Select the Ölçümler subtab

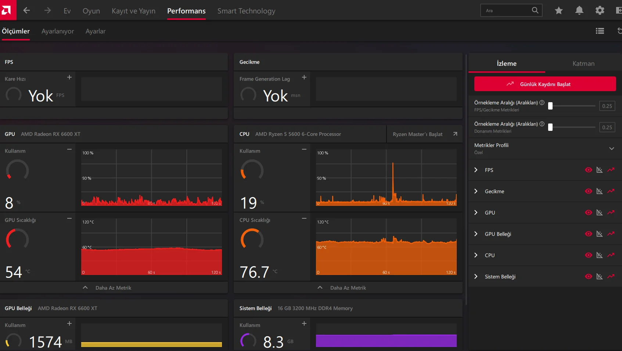pos(16,31)
